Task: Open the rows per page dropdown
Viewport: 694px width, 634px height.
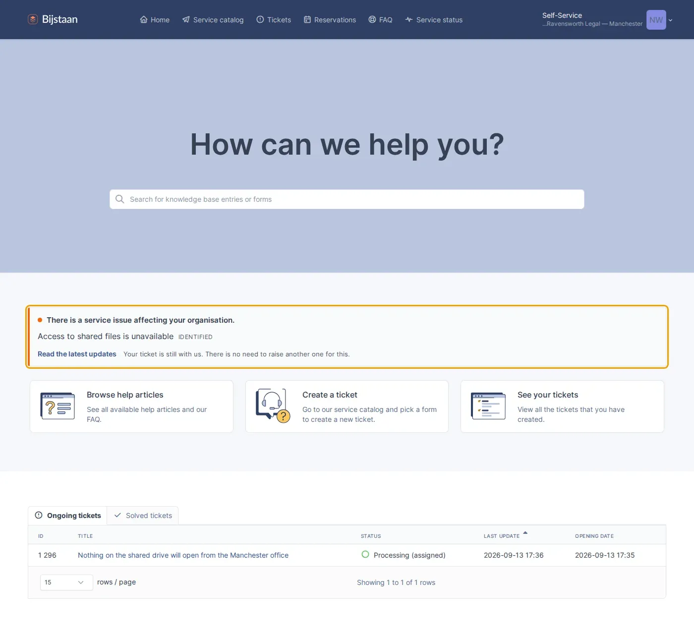Action: click(66, 582)
